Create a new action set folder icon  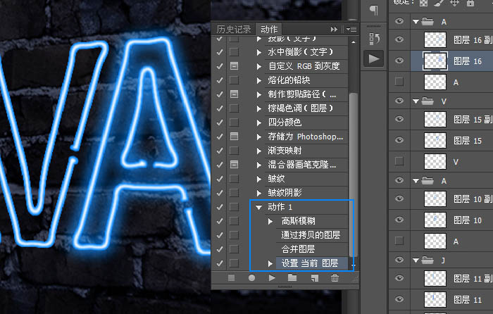(292, 278)
